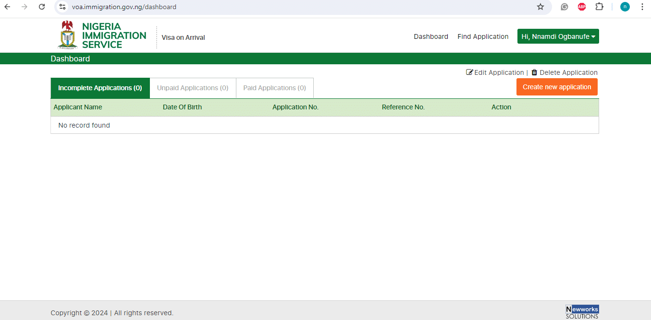
Task: Open the Chrome profile avatar
Action: (625, 7)
